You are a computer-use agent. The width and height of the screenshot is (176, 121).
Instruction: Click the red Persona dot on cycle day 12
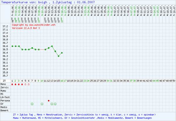point(49,100)
